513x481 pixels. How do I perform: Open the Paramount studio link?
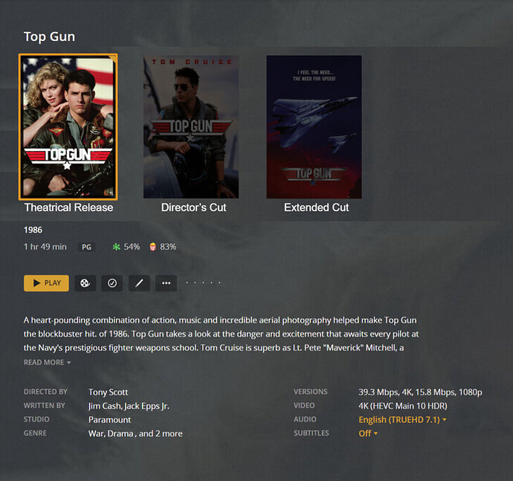pos(109,420)
